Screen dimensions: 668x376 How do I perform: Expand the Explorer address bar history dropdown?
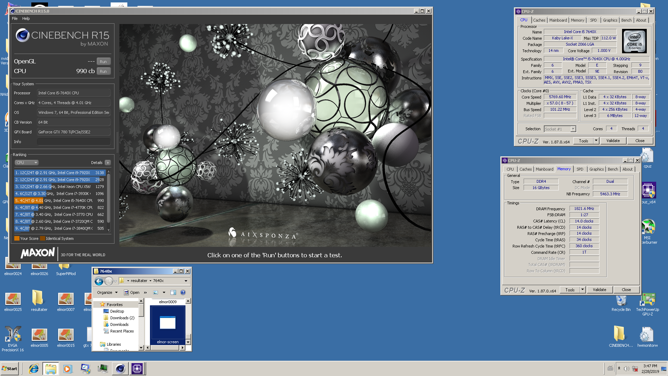tap(186, 281)
